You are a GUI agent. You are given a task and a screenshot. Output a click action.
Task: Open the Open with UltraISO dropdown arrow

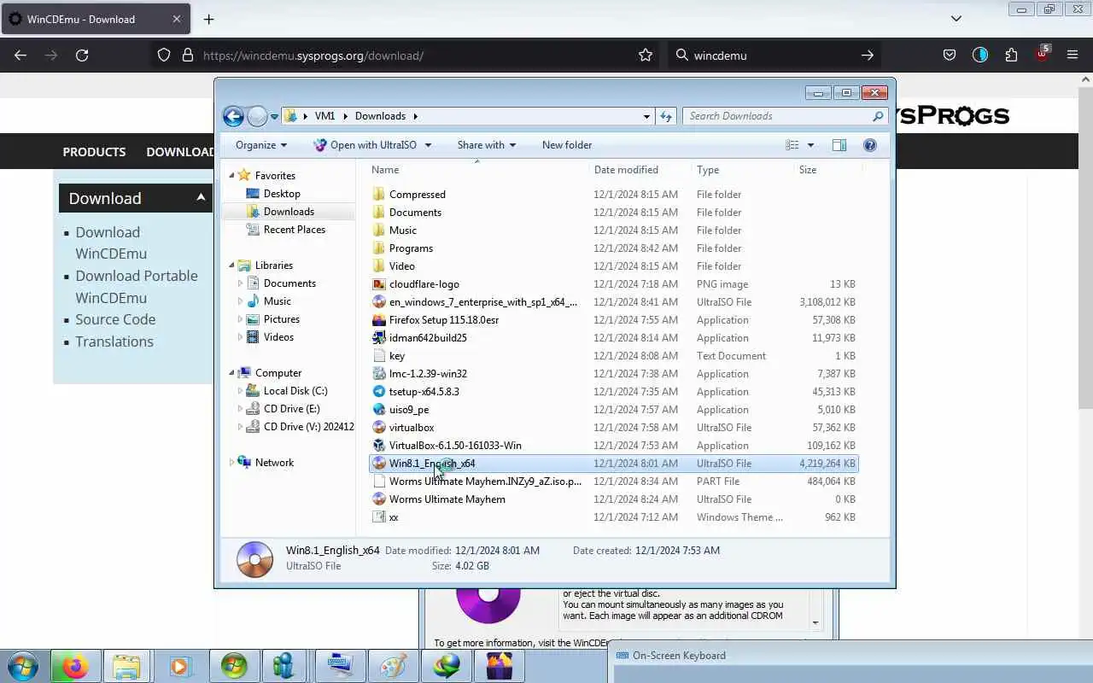pos(428,145)
